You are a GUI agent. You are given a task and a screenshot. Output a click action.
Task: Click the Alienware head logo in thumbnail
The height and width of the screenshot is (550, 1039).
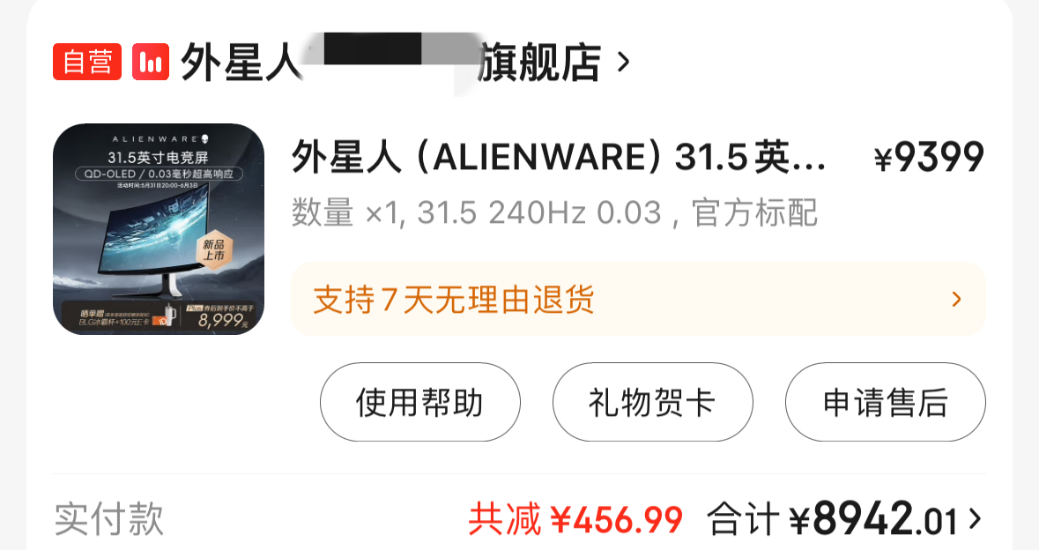pyautogui.click(x=205, y=139)
